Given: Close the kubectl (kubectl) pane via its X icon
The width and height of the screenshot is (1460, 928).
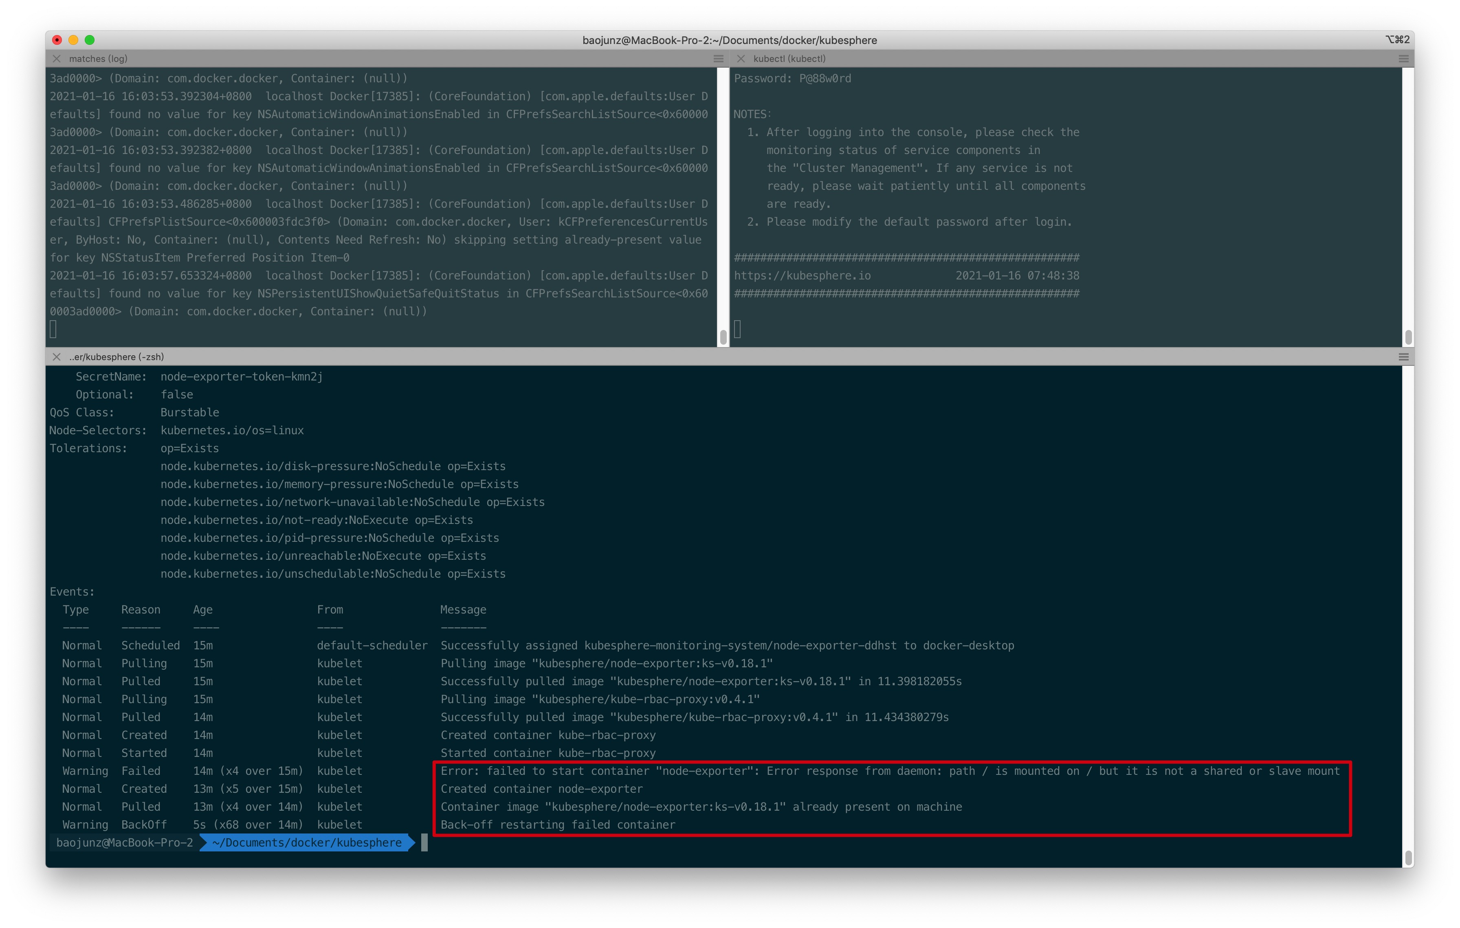Looking at the screenshot, I should click(x=741, y=59).
